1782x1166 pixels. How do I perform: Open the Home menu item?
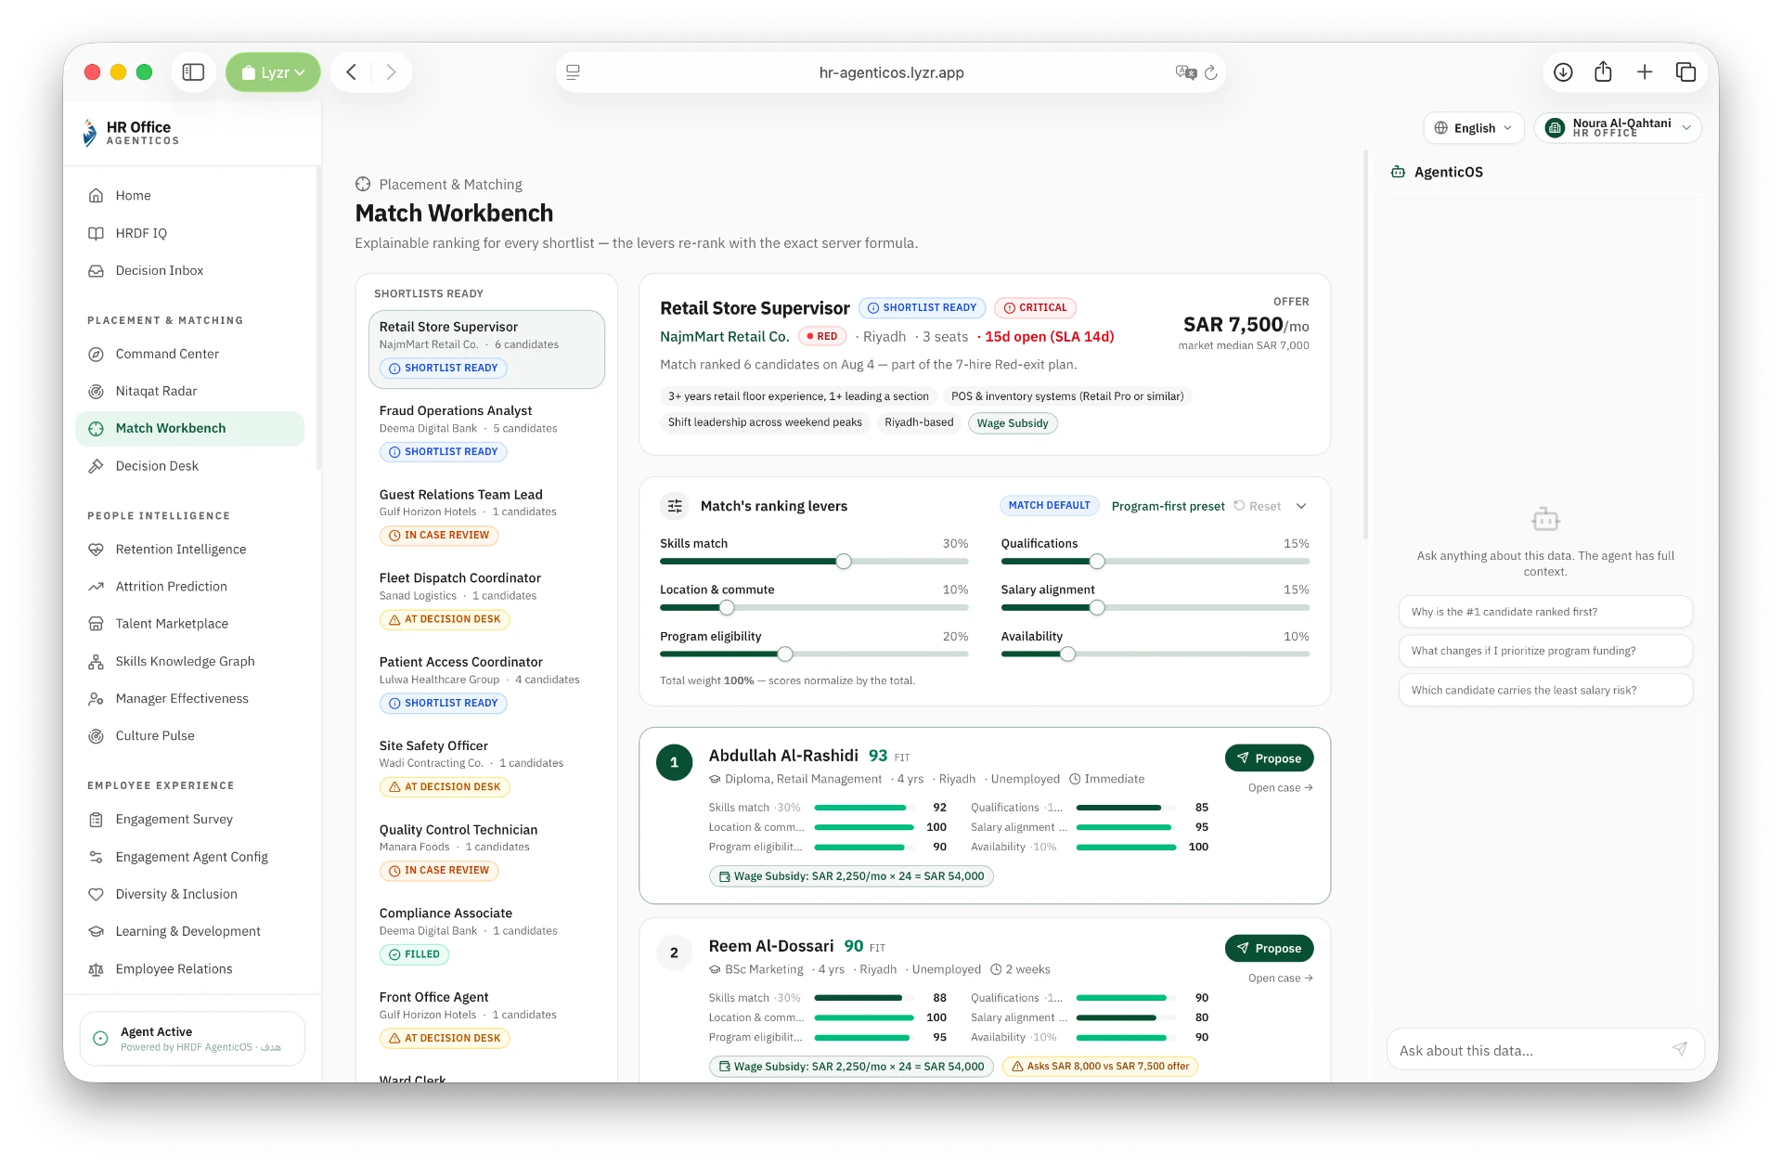pyautogui.click(x=189, y=195)
